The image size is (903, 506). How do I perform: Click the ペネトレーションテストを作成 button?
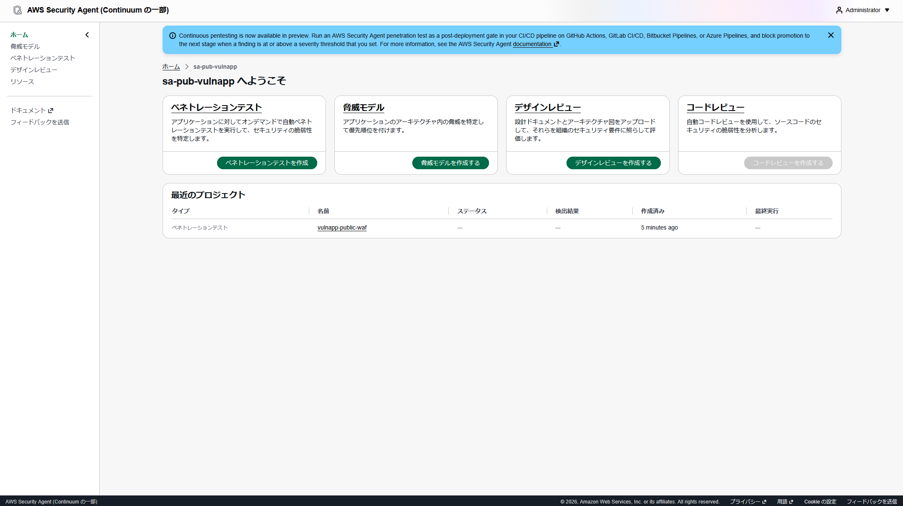267,163
